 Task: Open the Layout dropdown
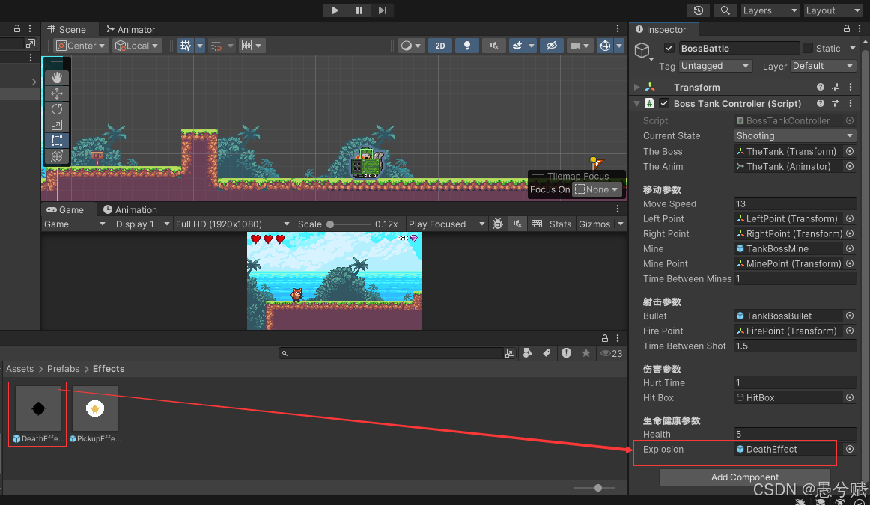(x=833, y=10)
